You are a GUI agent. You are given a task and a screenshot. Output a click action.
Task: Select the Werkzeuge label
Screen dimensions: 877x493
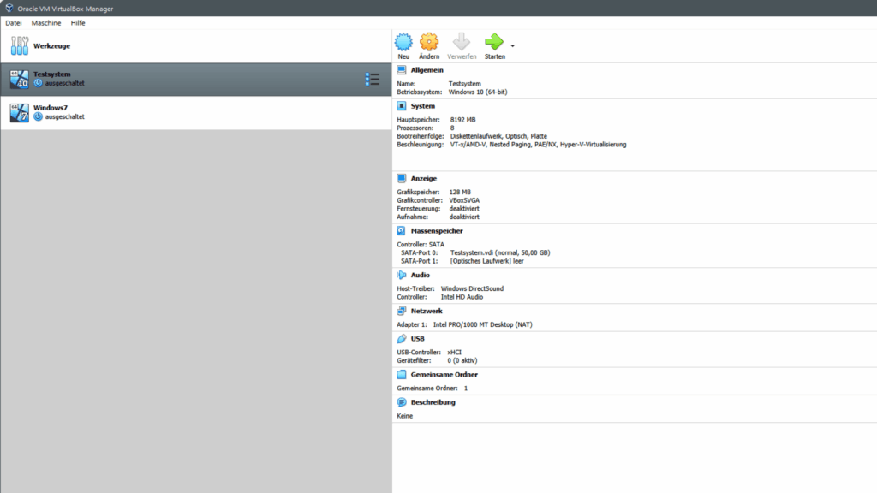click(51, 46)
